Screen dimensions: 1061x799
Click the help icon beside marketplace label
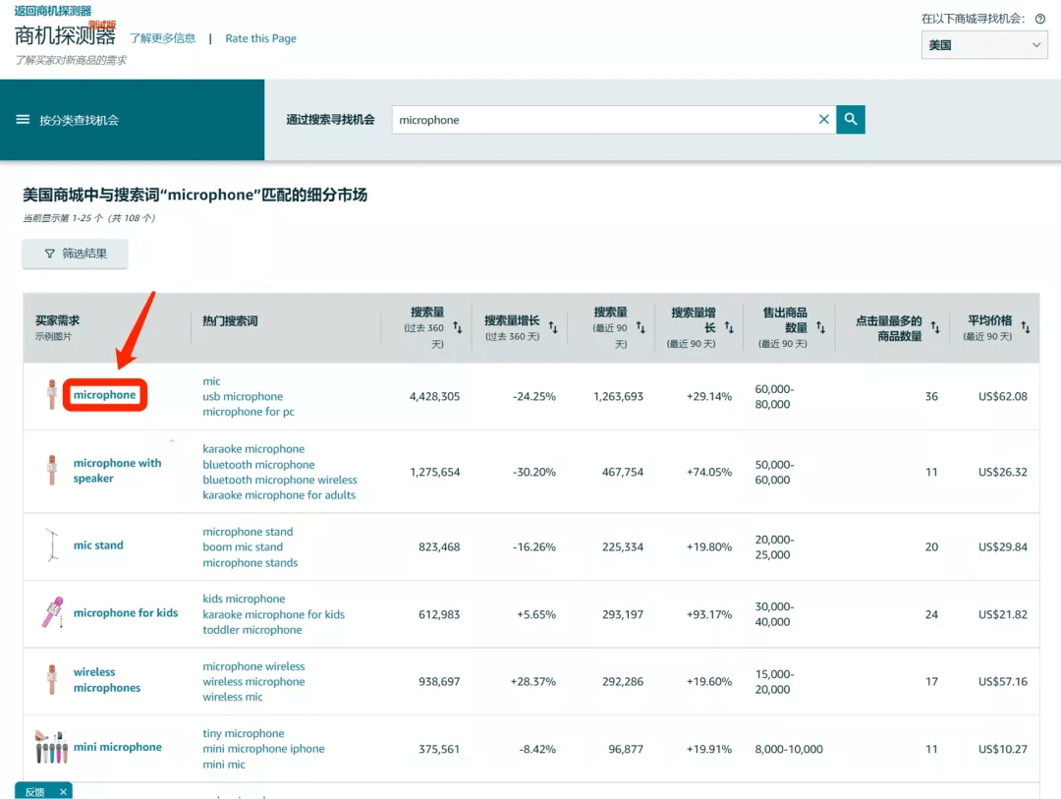click(1039, 19)
